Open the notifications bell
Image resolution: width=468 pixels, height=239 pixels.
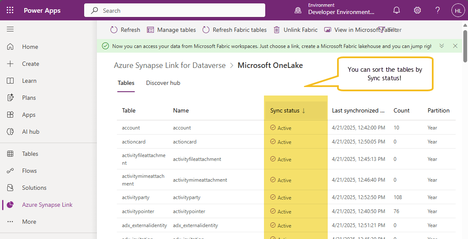[396, 11]
